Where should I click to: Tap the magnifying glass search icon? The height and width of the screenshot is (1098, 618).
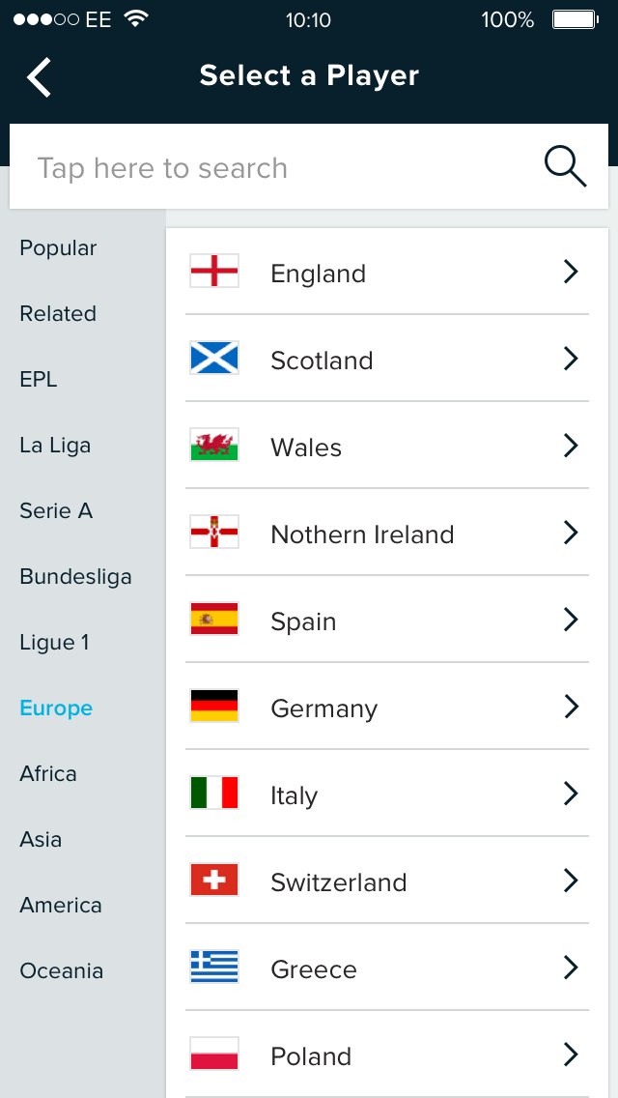[x=565, y=167]
